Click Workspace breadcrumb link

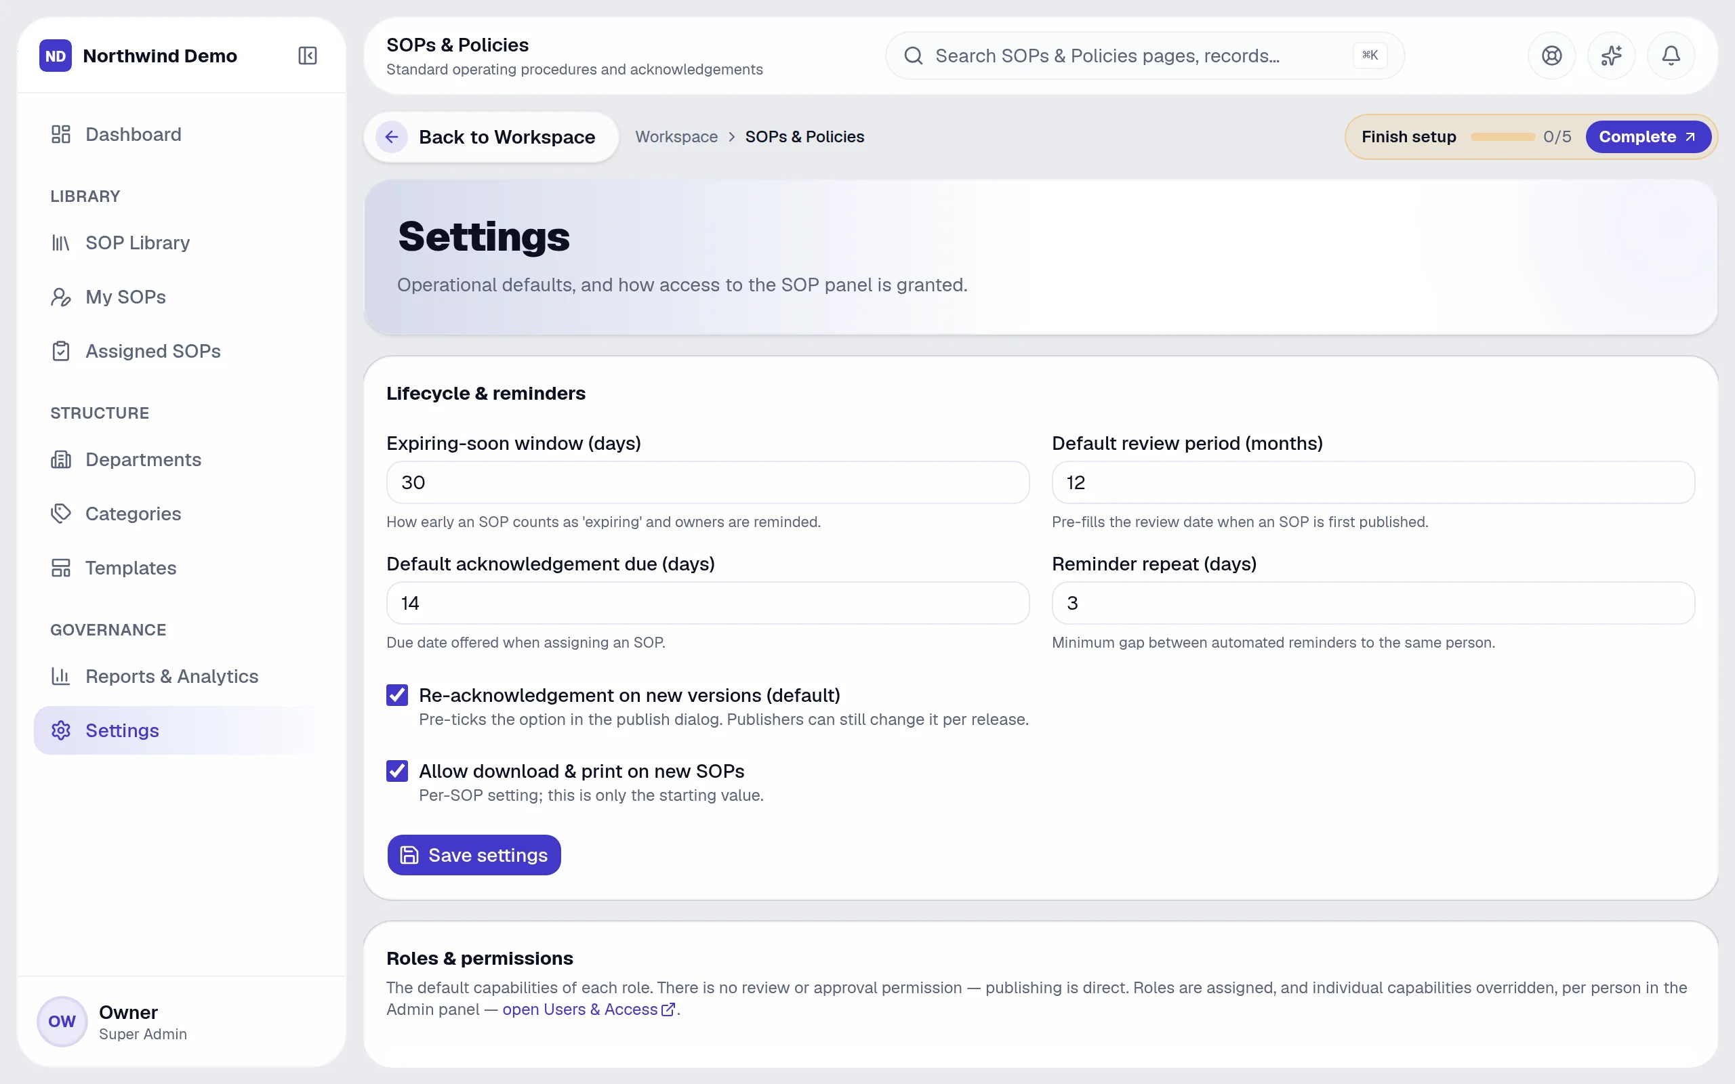(x=676, y=136)
